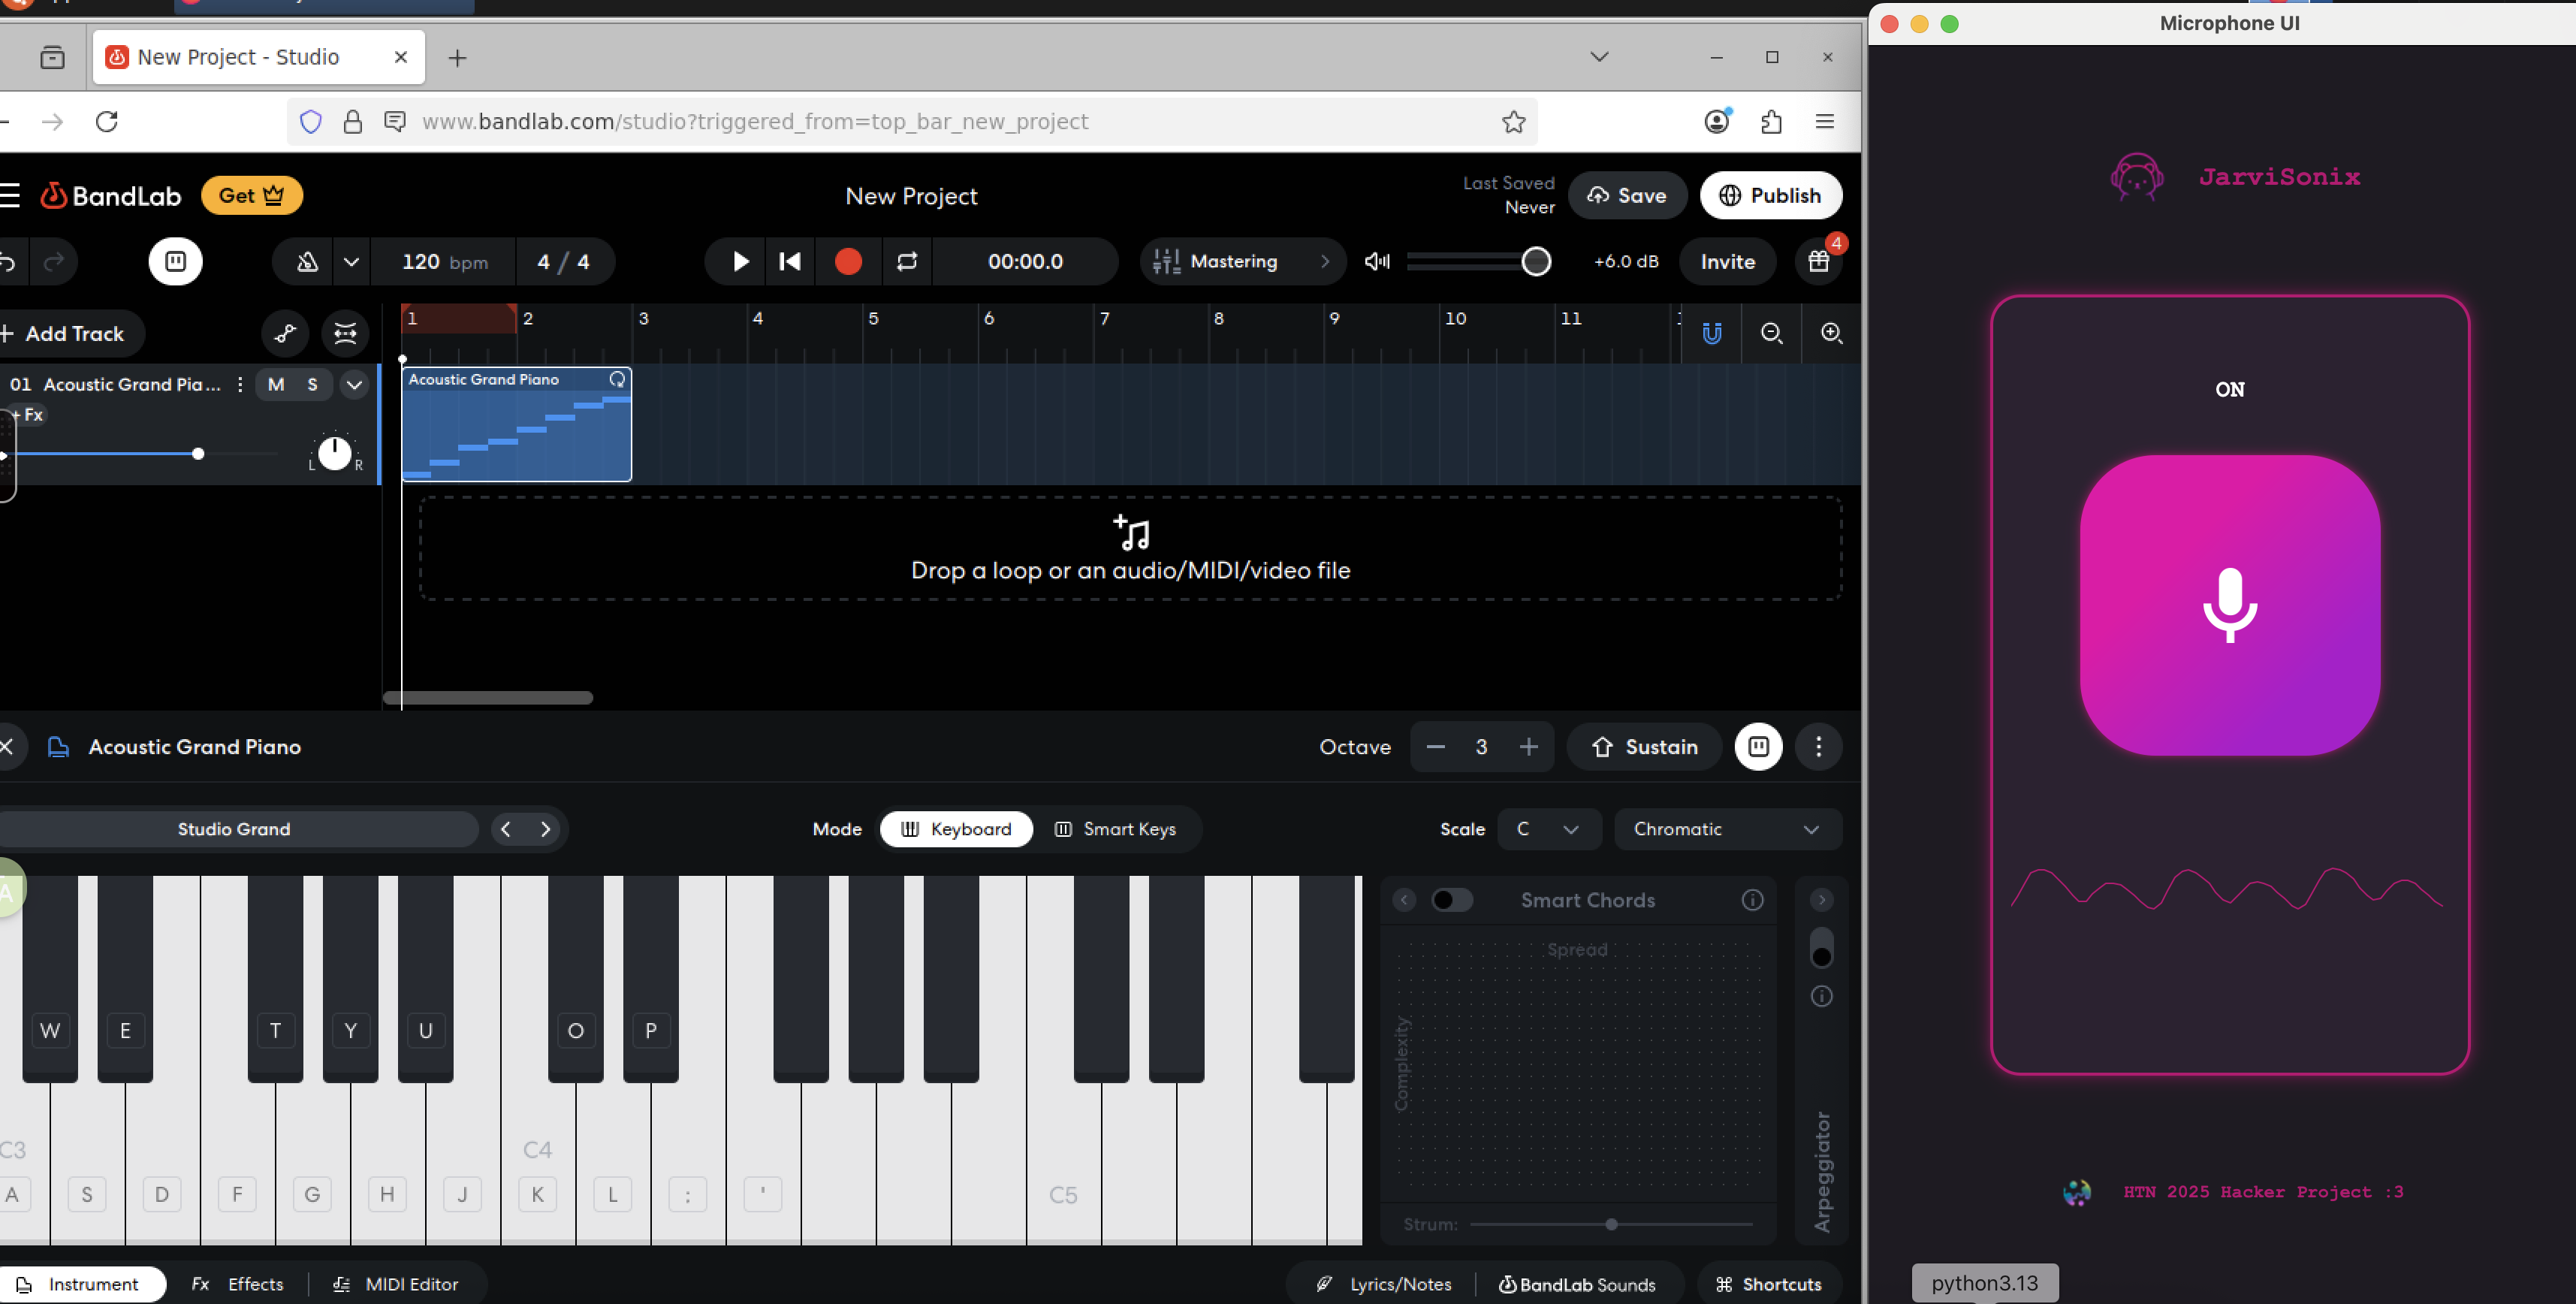This screenshot has height=1304, width=2576.
Task: Click the return-to-start playback icon
Action: [790, 262]
